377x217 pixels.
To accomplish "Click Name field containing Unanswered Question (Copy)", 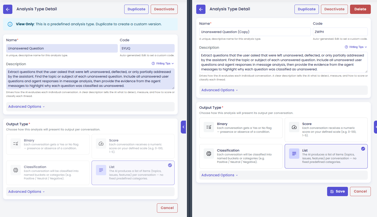I will pos(255,32).
